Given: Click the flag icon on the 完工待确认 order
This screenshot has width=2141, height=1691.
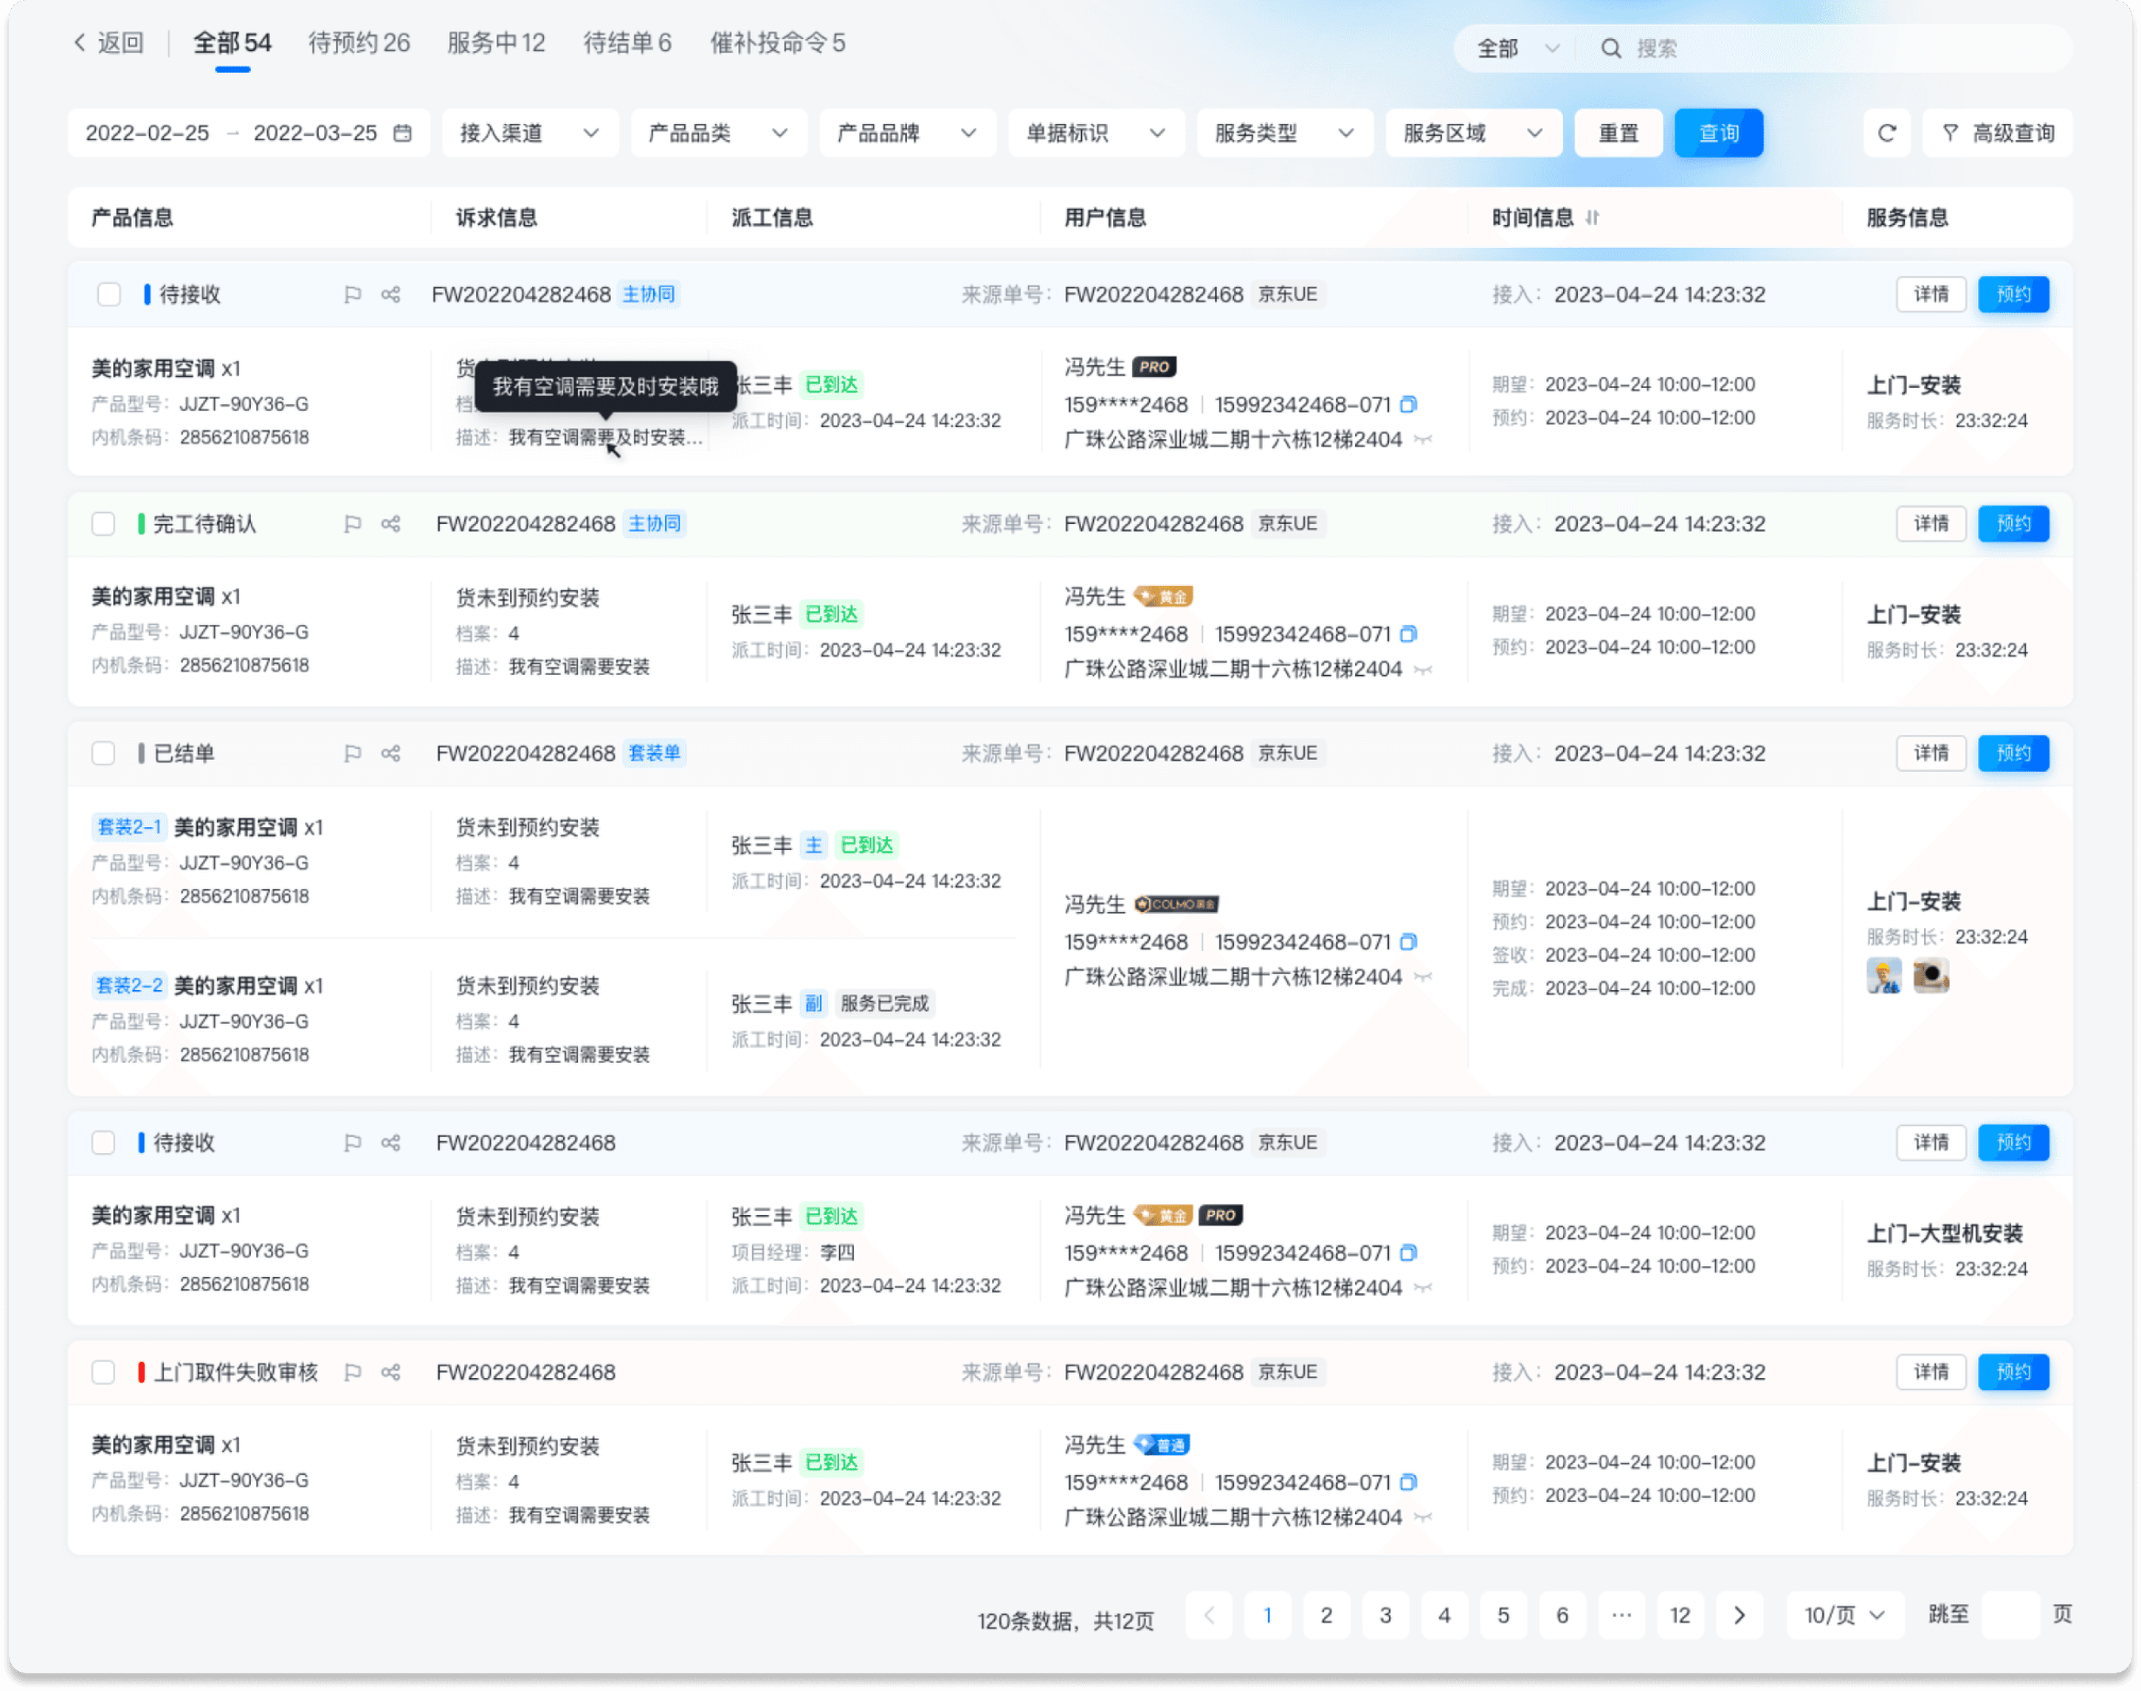Looking at the screenshot, I should click(x=351, y=524).
